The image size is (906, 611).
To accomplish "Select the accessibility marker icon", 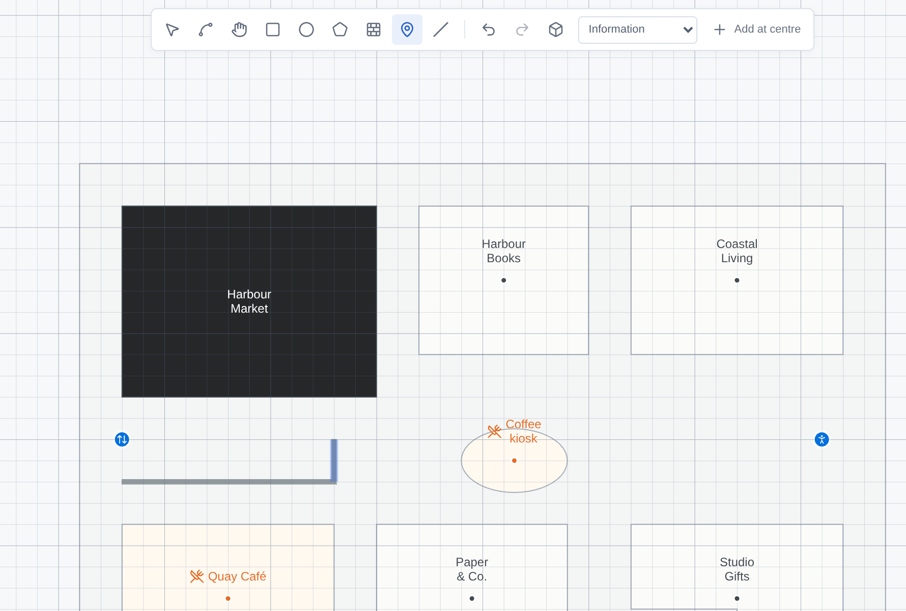I will [822, 439].
